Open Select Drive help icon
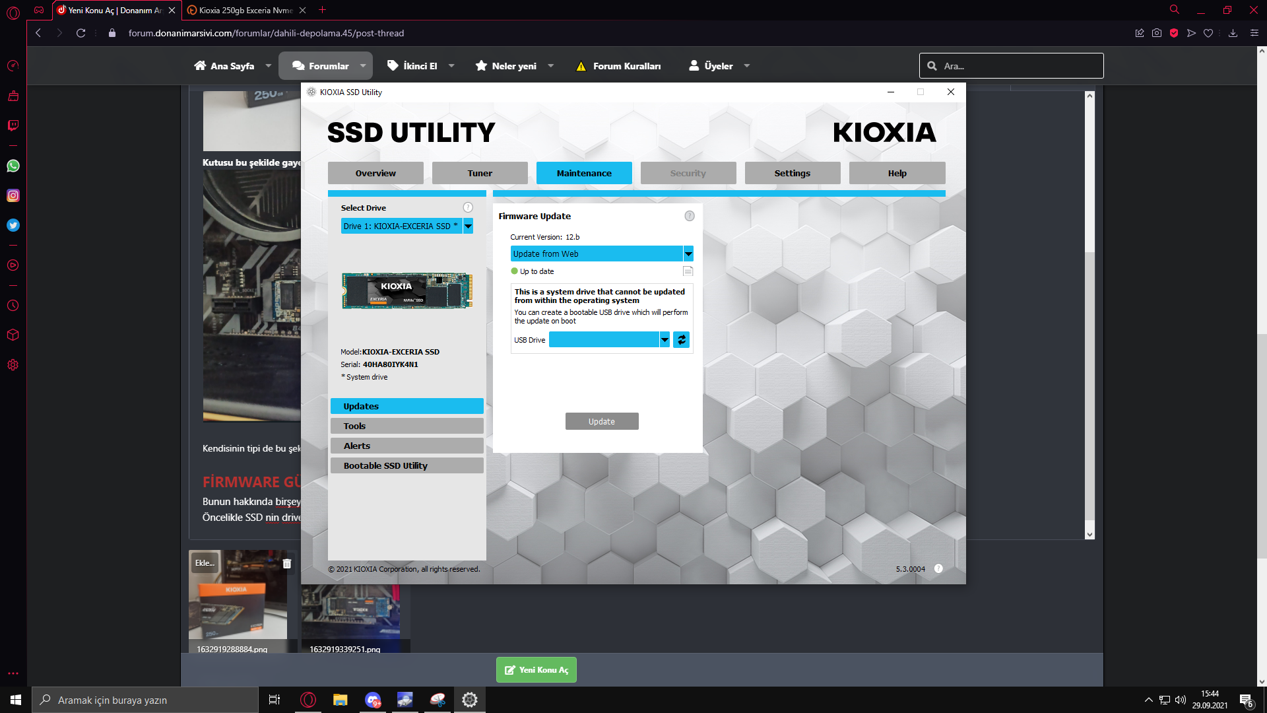Screen dimensions: 1267x713 pyautogui.click(x=468, y=207)
